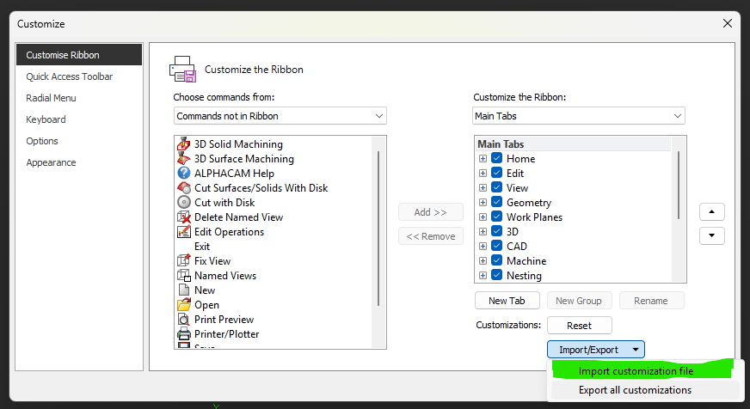Open the Customize the Ribbon dropdown
Viewport: 750px width, 409px height.
pyautogui.click(x=578, y=116)
